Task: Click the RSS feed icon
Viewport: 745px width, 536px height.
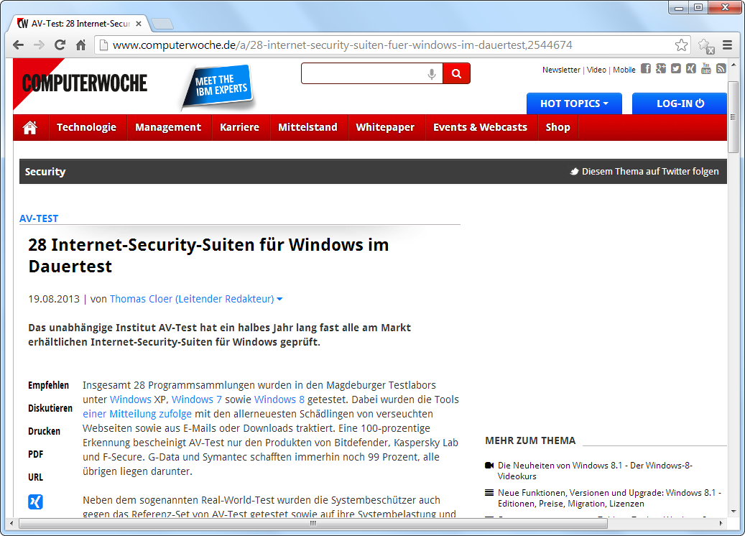Action: pyautogui.click(x=721, y=69)
